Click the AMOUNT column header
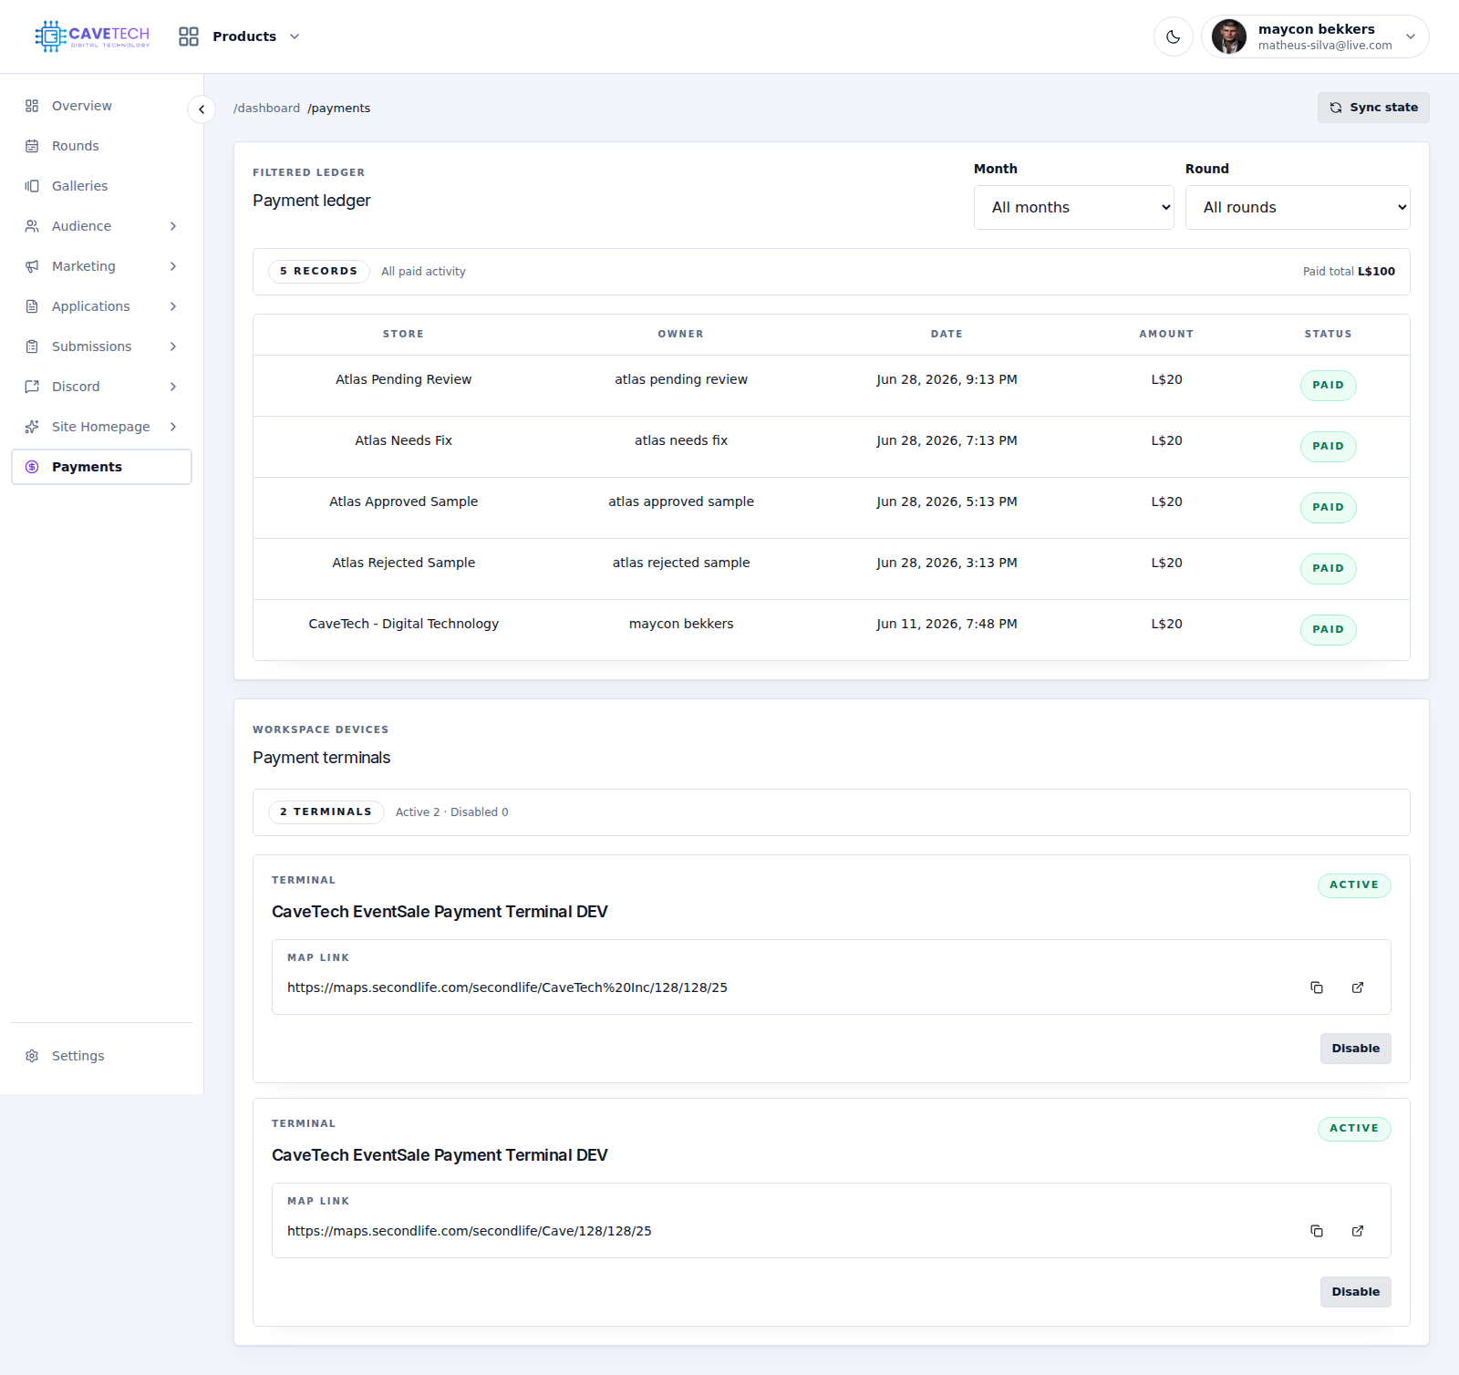 (x=1166, y=334)
